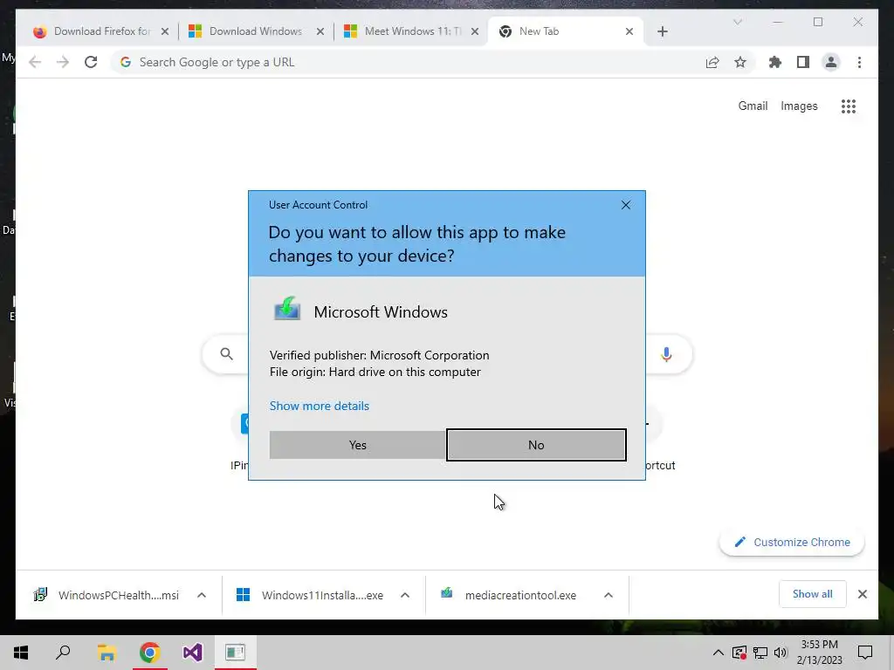Open mediacreationtool.exe download
The height and width of the screenshot is (670, 894).
click(509, 595)
